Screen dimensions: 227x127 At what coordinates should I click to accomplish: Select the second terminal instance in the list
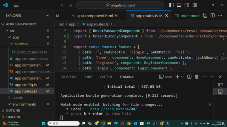pos(220,92)
